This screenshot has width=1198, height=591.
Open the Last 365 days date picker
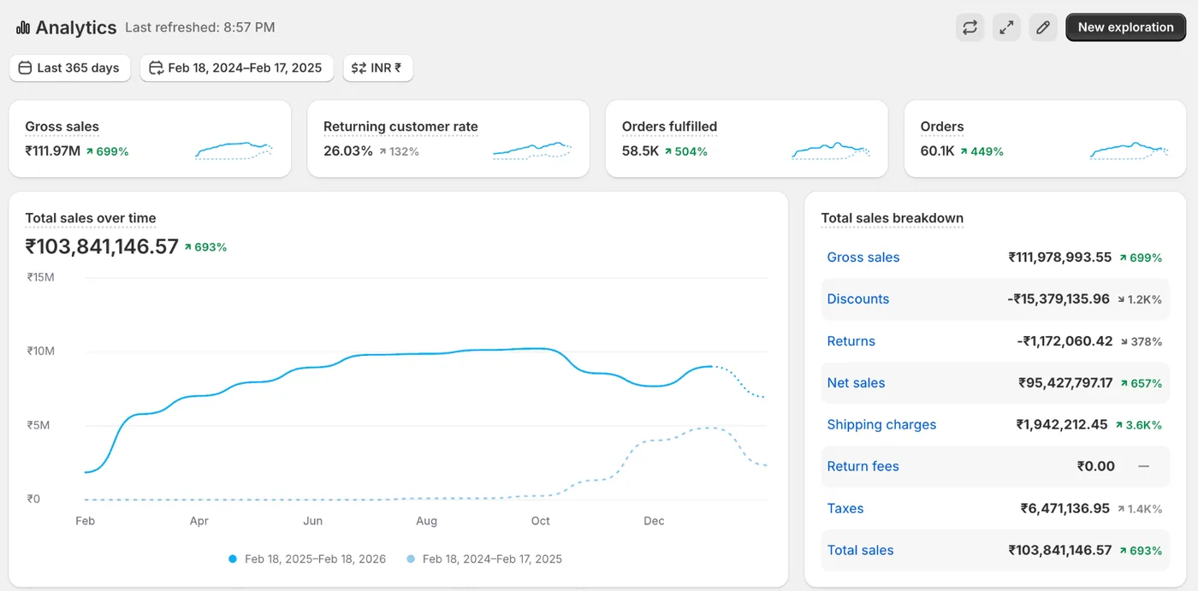tap(70, 68)
